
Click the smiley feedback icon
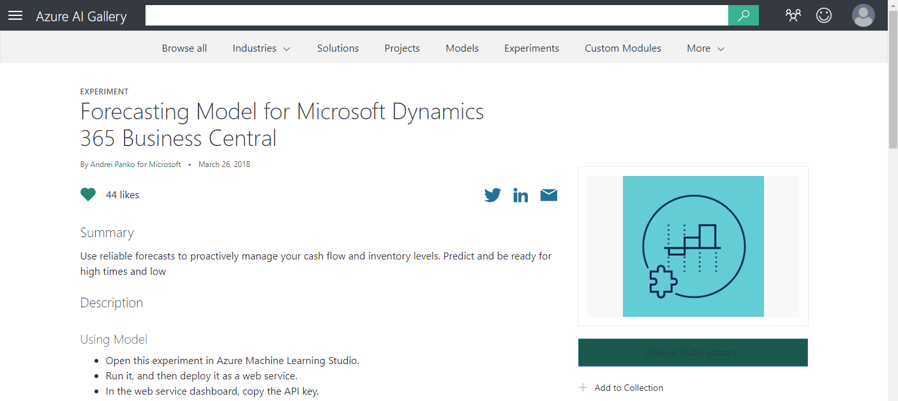point(824,15)
